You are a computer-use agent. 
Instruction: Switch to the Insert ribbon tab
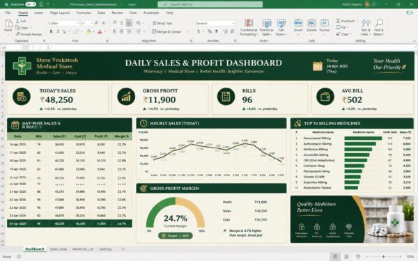point(38,13)
